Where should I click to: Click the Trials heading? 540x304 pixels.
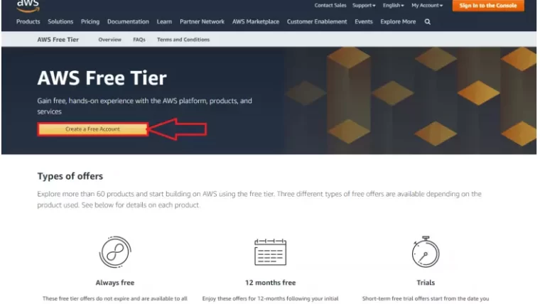tap(426, 283)
